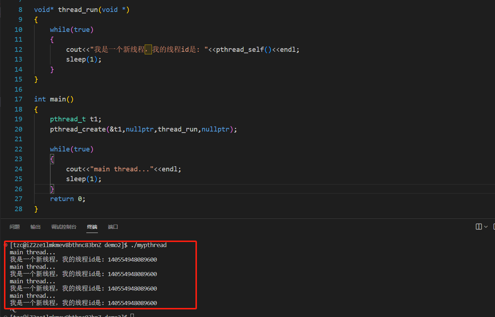This screenshot has height=317, width=495.
Task: Click the split terminal icon
Action: click(479, 227)
